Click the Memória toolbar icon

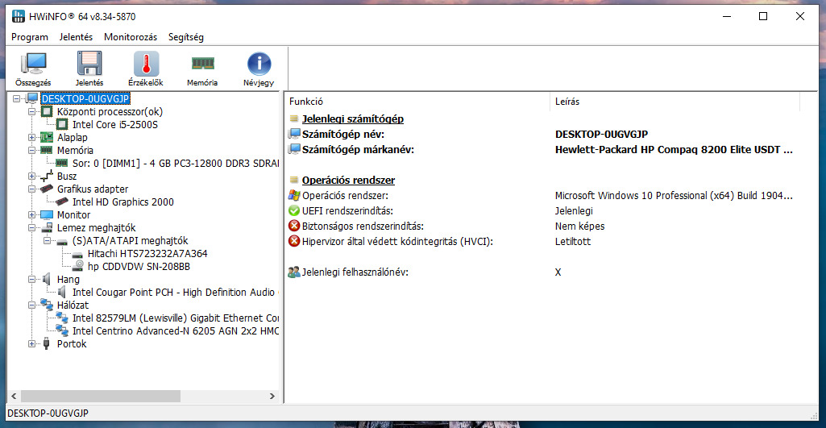coord(202,64)
